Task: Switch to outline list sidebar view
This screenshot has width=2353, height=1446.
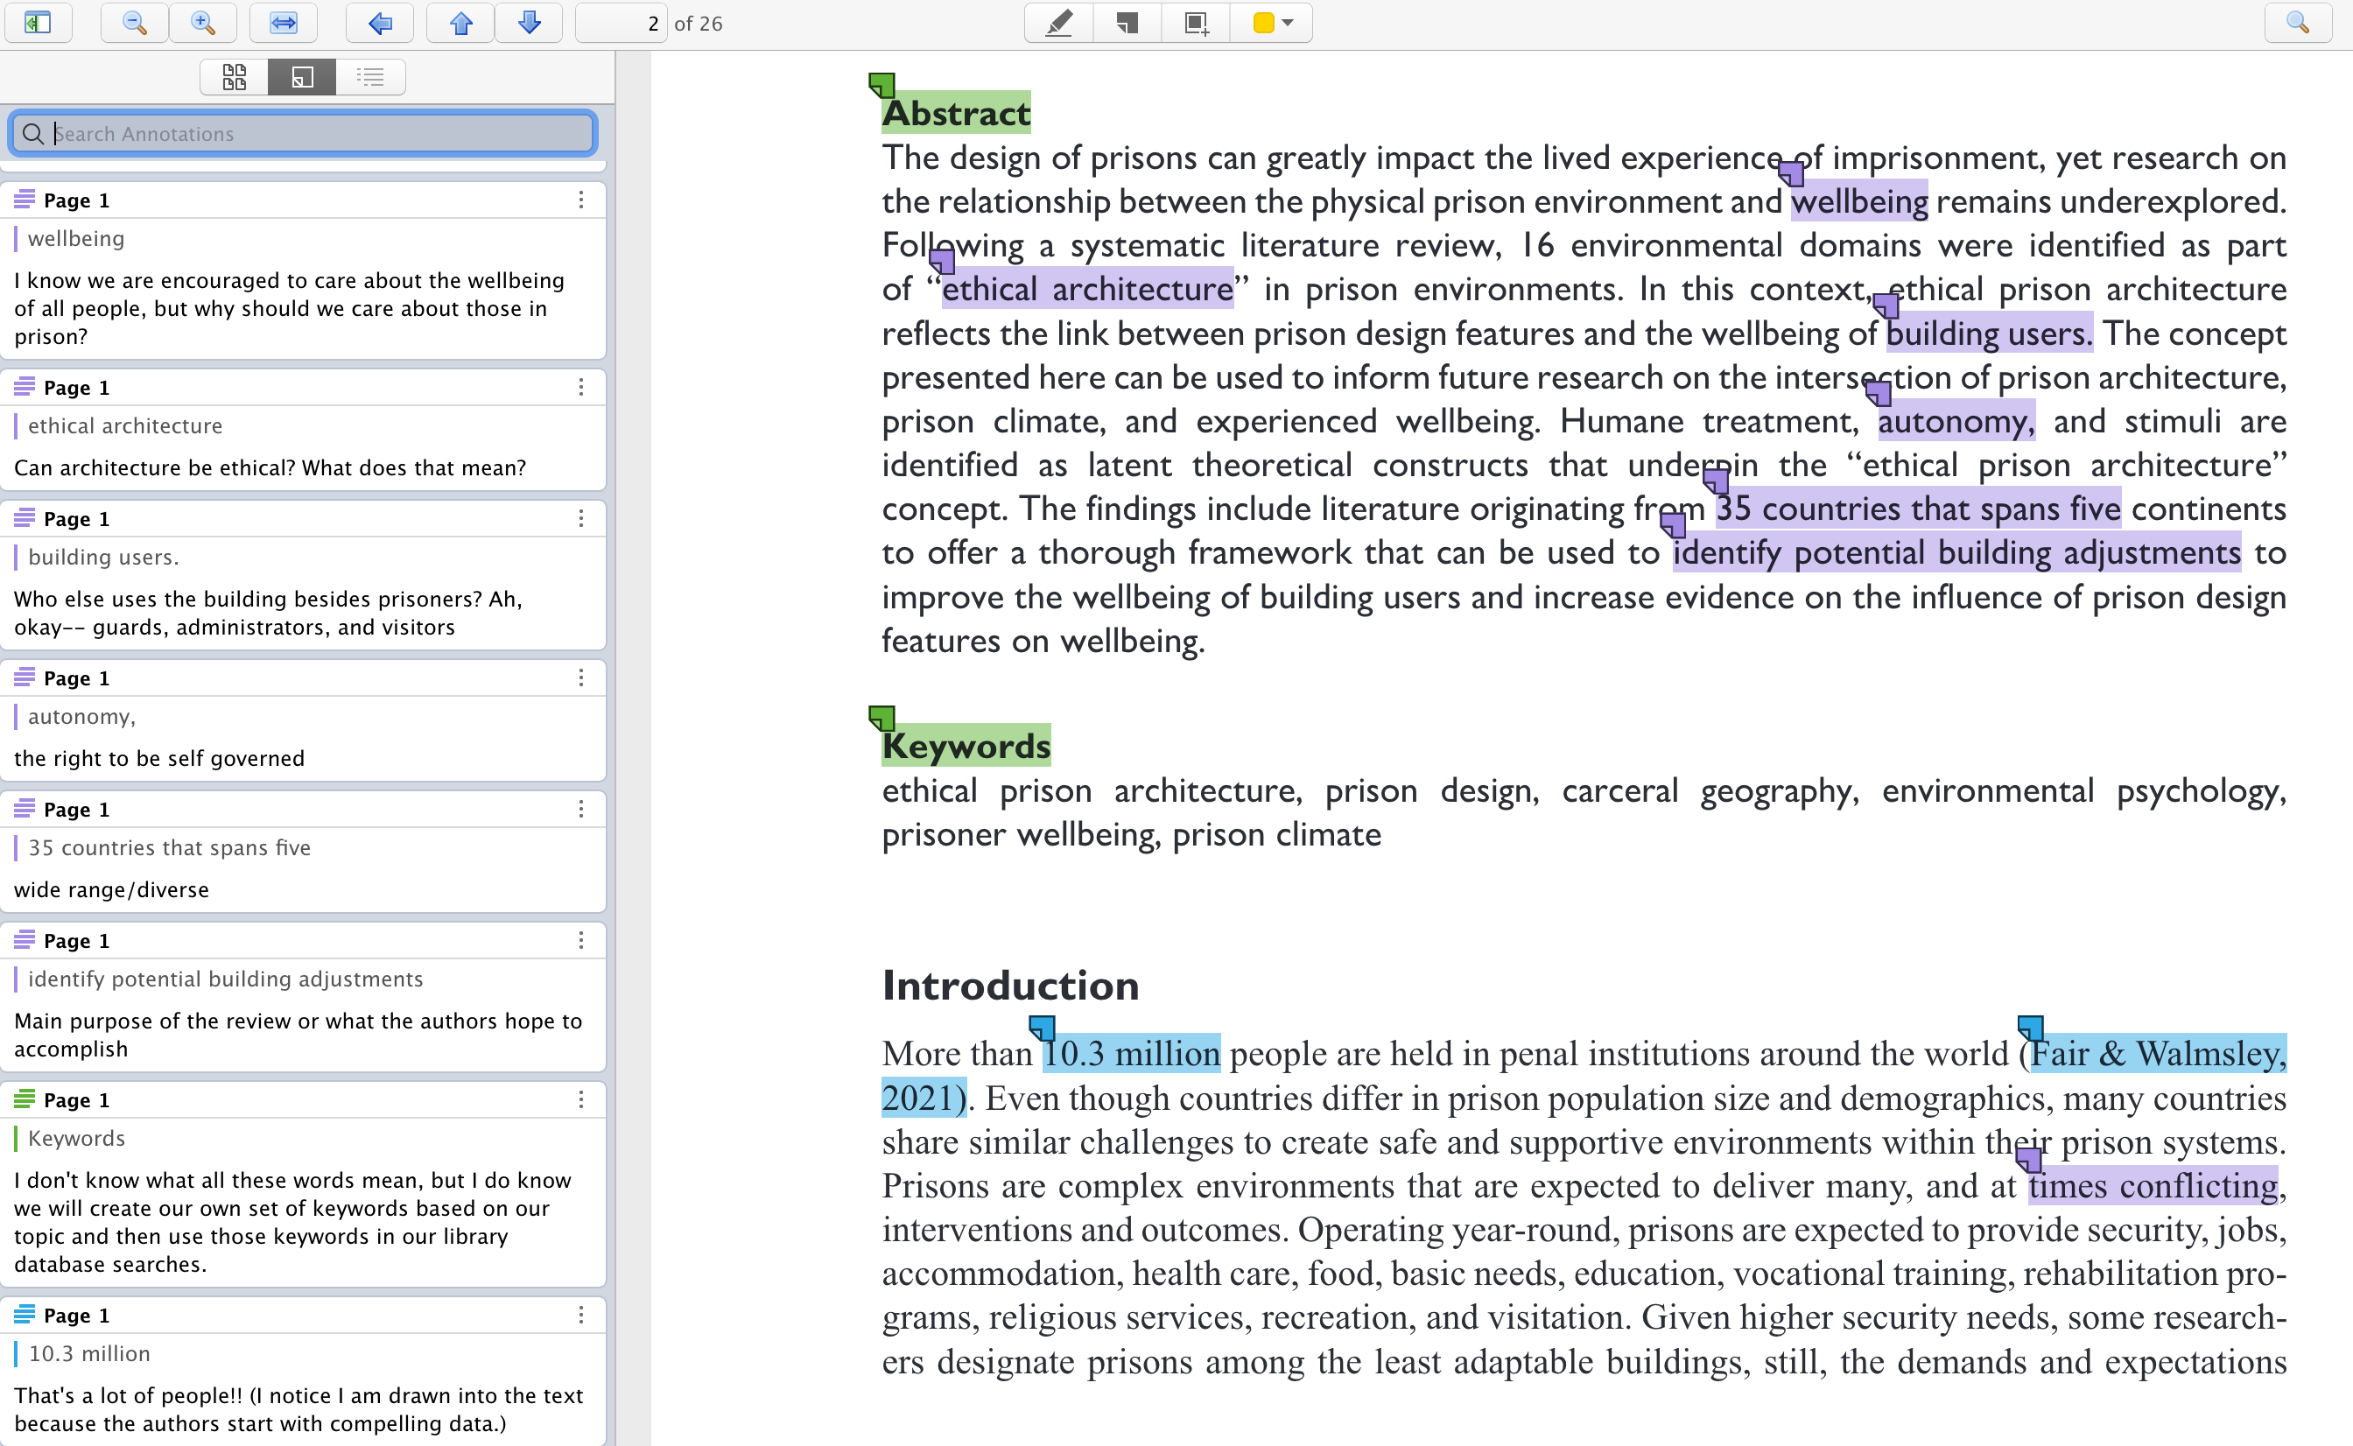Action: [370, 76]
